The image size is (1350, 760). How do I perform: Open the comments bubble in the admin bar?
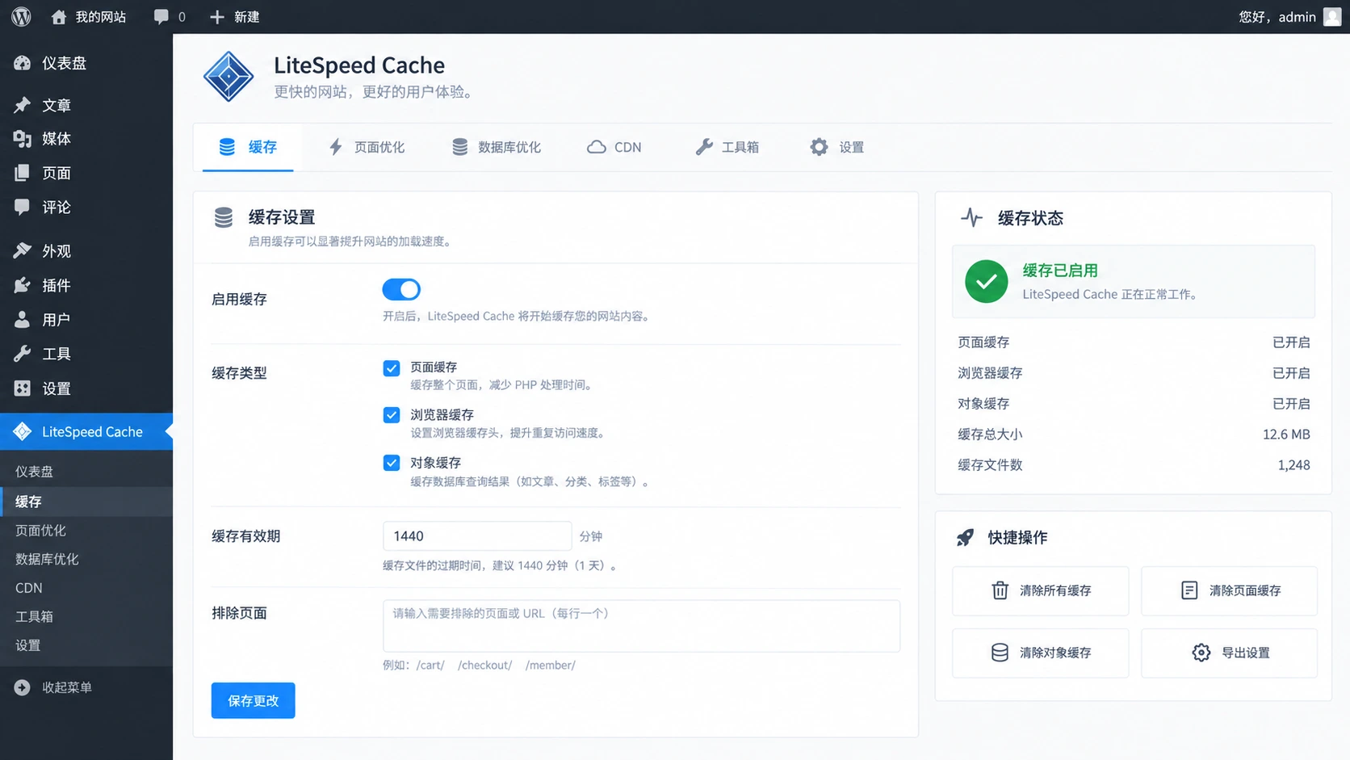coord(170,17)
